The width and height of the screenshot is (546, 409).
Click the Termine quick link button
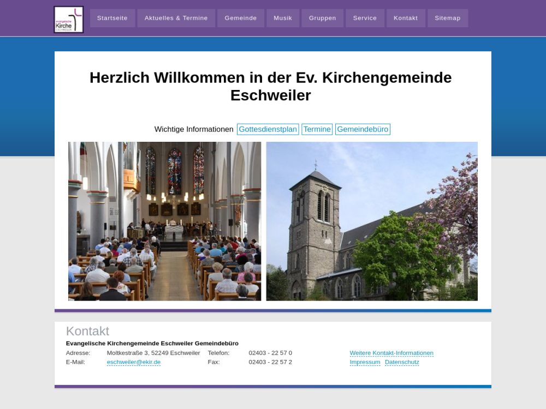[x=317, y=129]
